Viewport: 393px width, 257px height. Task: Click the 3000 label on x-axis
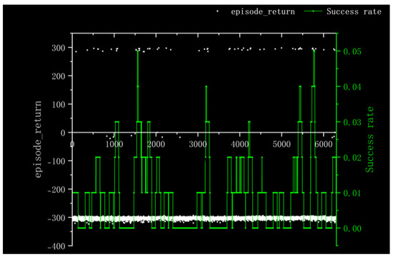point(198,144)
